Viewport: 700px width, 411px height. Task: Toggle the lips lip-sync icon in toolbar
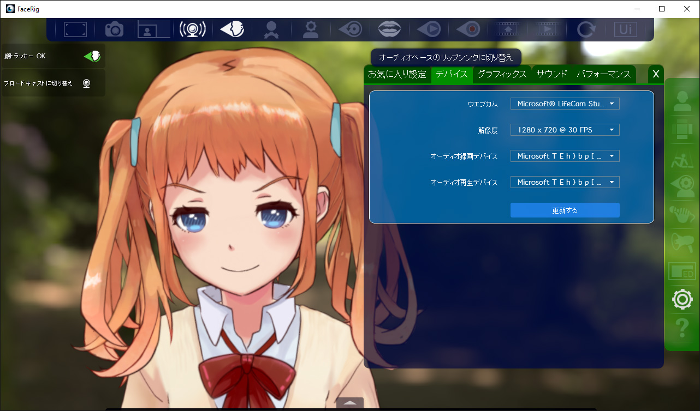click(390, 29)
